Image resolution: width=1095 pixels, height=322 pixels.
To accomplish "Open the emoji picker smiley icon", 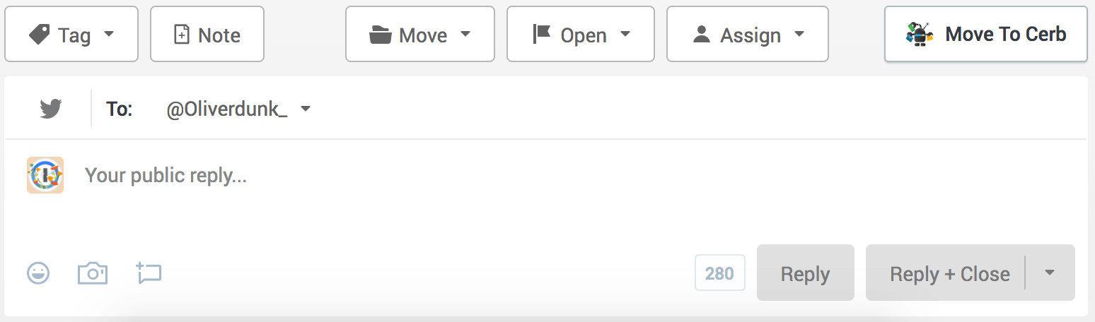I will point(38,273).
